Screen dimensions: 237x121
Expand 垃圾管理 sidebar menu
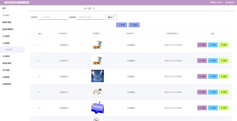(x=12, y=56)
